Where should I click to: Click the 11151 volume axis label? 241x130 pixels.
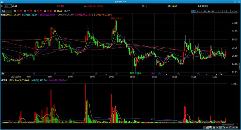[234, 84]
